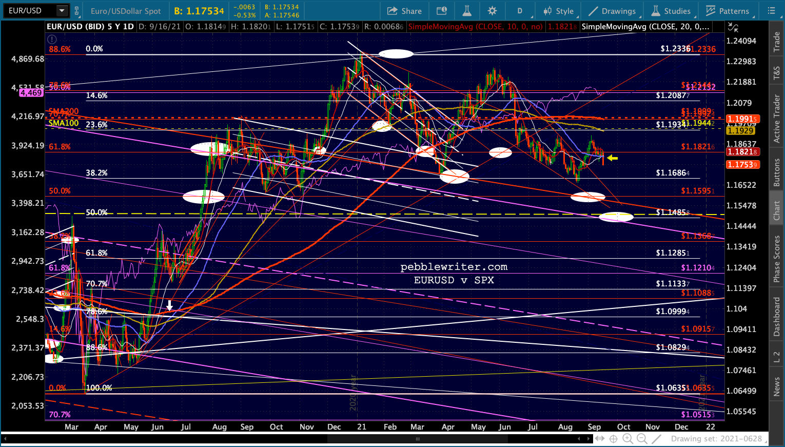Viewport: 785px width, 447px height.
Task: Click the flask icon beside Share
Action: 467,11
